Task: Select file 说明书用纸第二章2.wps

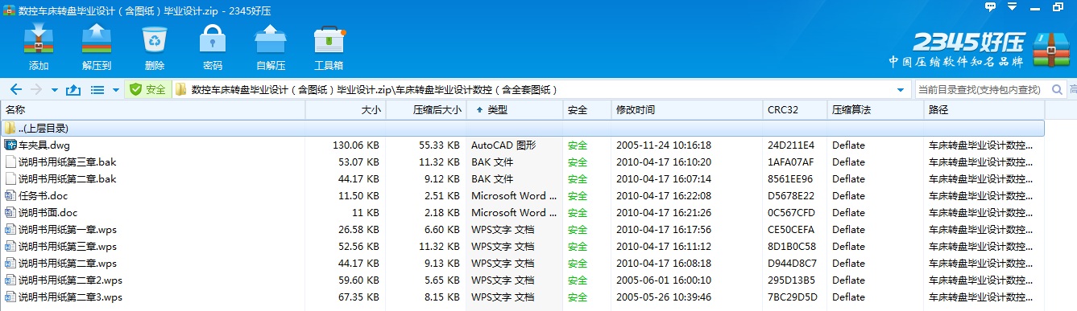Action: tap(71, 280)
